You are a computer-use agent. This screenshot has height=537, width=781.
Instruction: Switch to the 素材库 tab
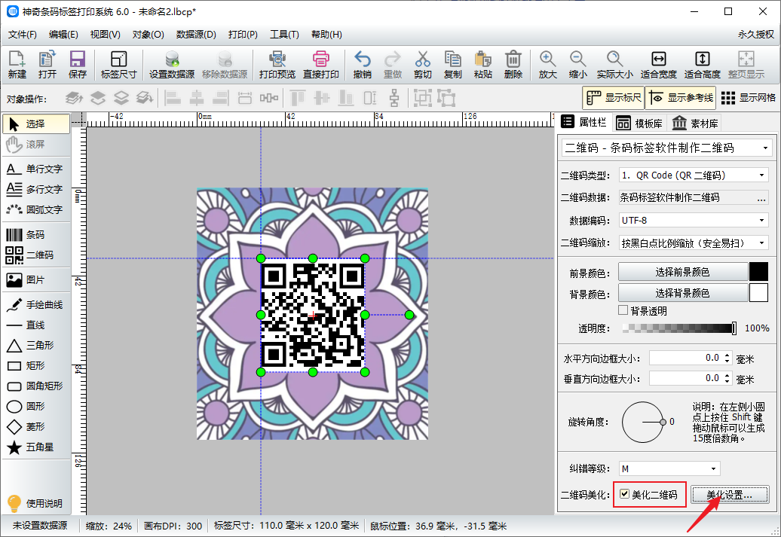[695, 124]
